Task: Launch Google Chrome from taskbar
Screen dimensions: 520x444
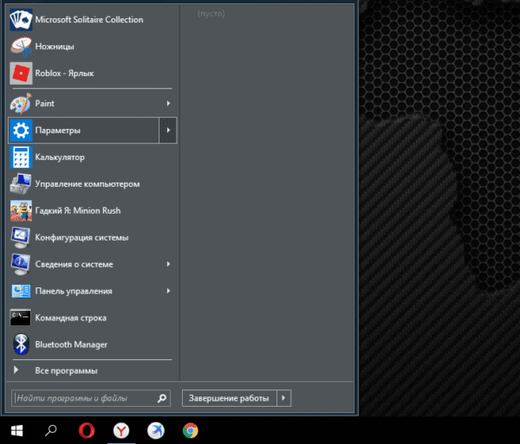Action: point(191,430)
